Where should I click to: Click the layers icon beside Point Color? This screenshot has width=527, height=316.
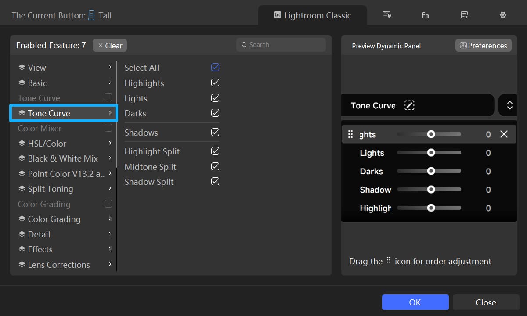pyautogui.click(x=22, y=174)
